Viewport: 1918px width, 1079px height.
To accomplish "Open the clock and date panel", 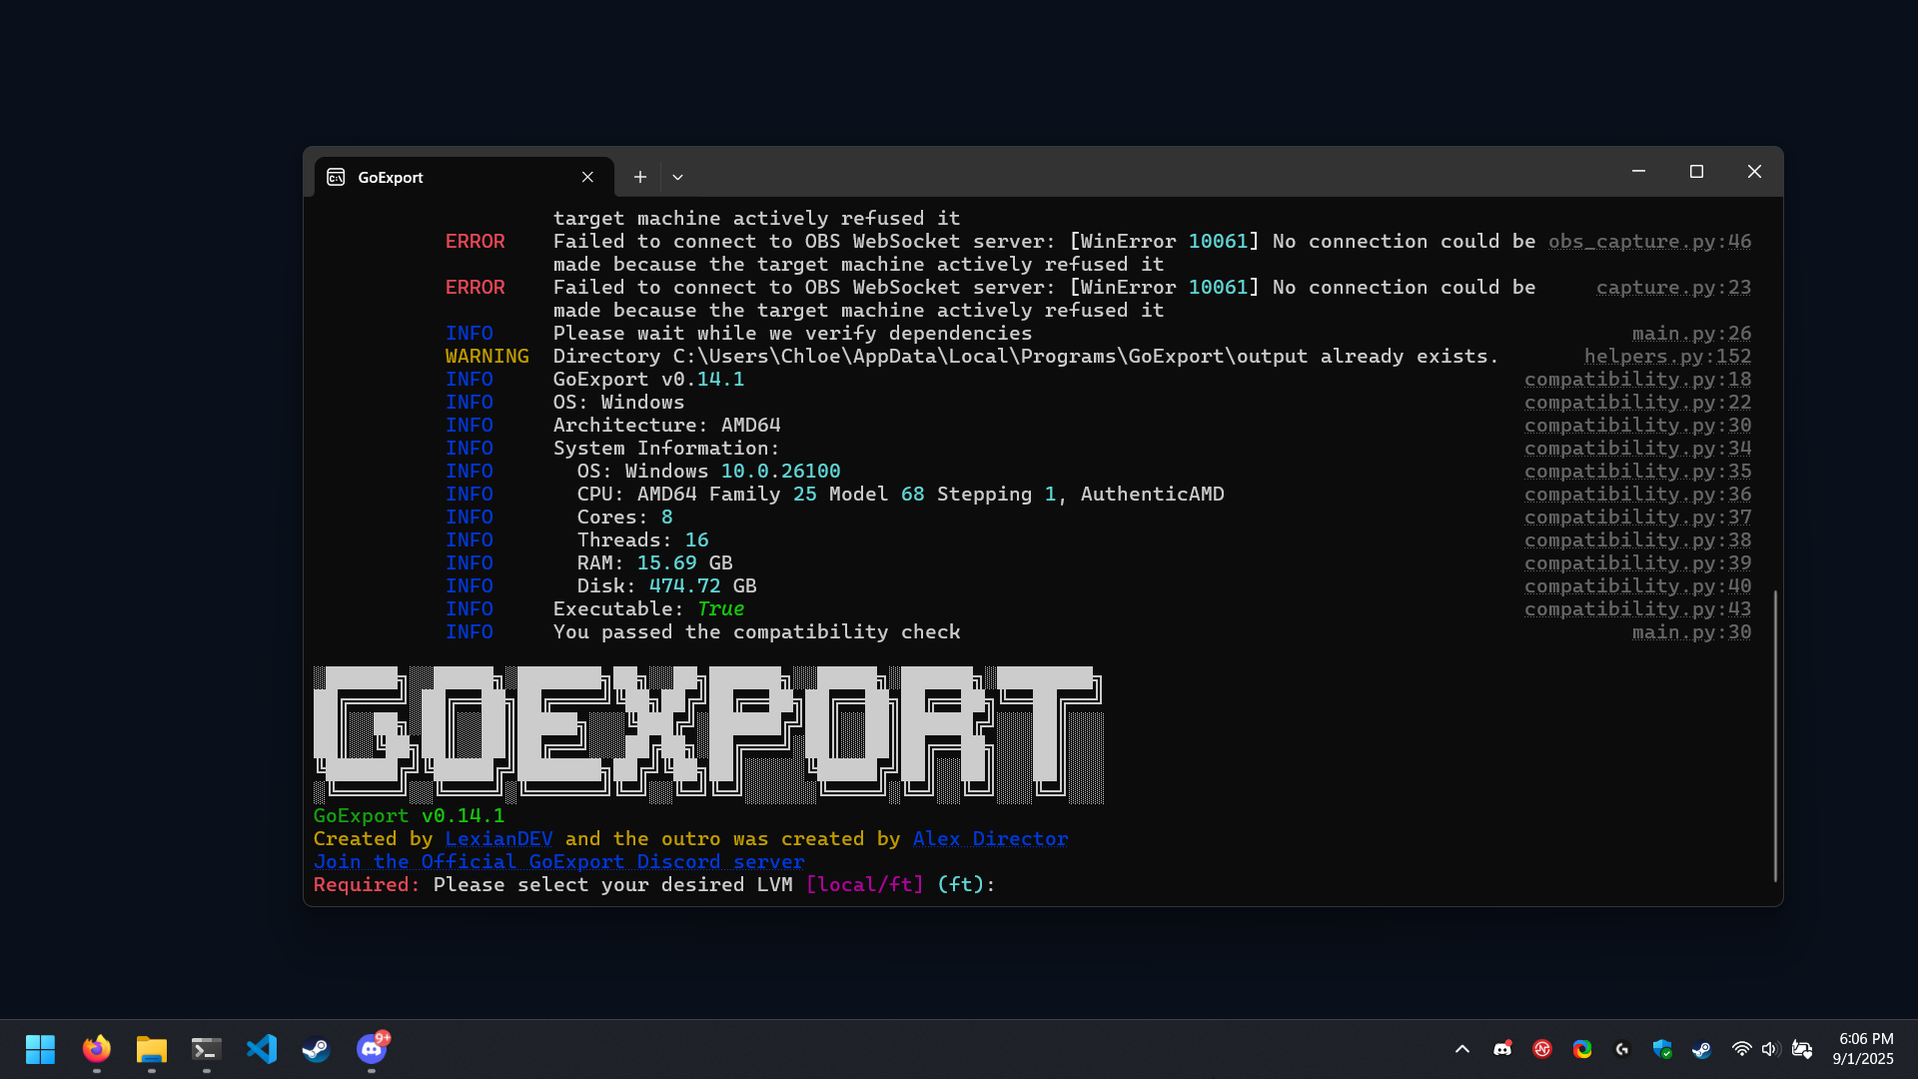I will click(1865, 1049).
